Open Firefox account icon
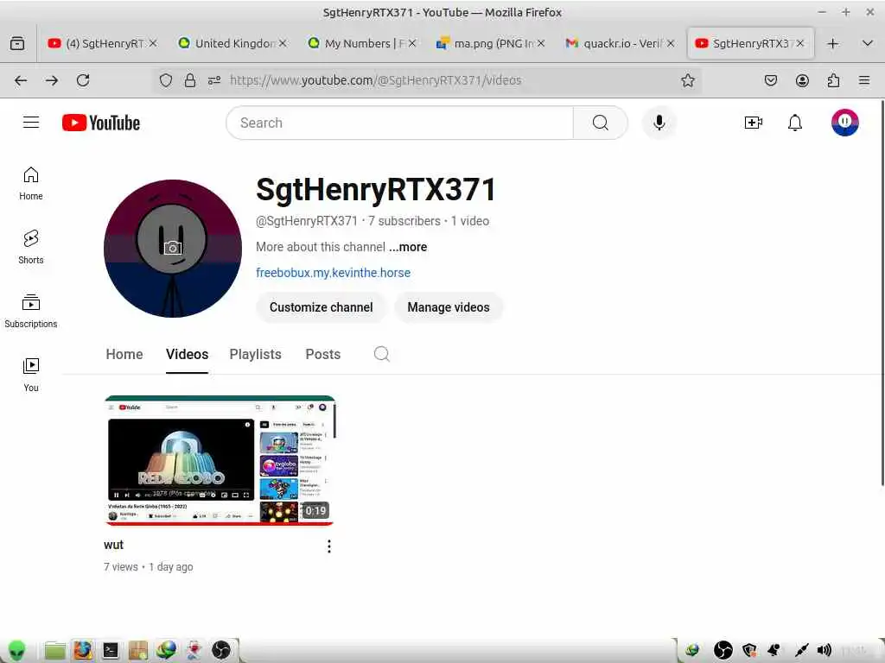The width and height of the screenshot is (885, 663). pos(802,80)
